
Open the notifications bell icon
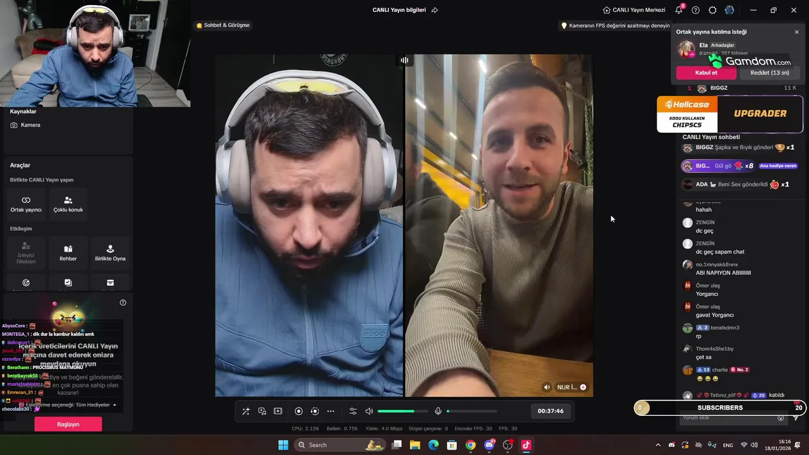pyautogui.click(x=679, y=10)
